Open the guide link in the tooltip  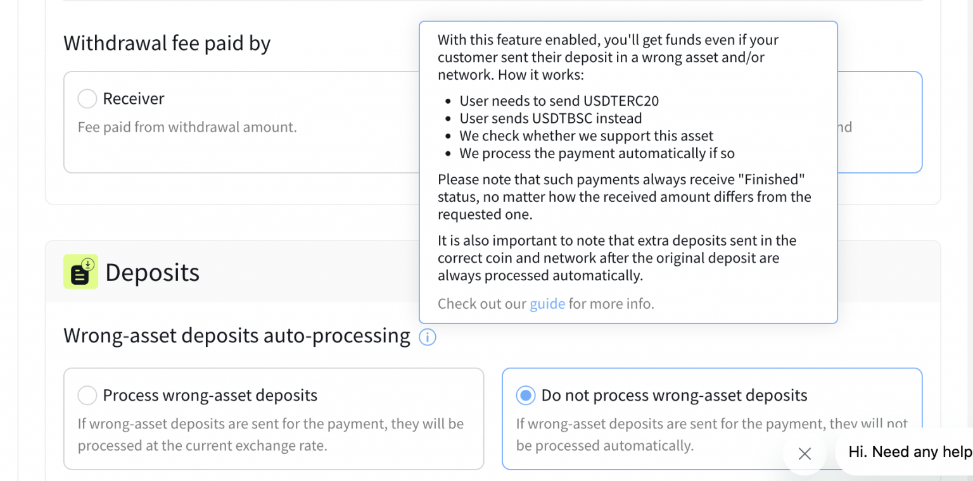point(547,304)
